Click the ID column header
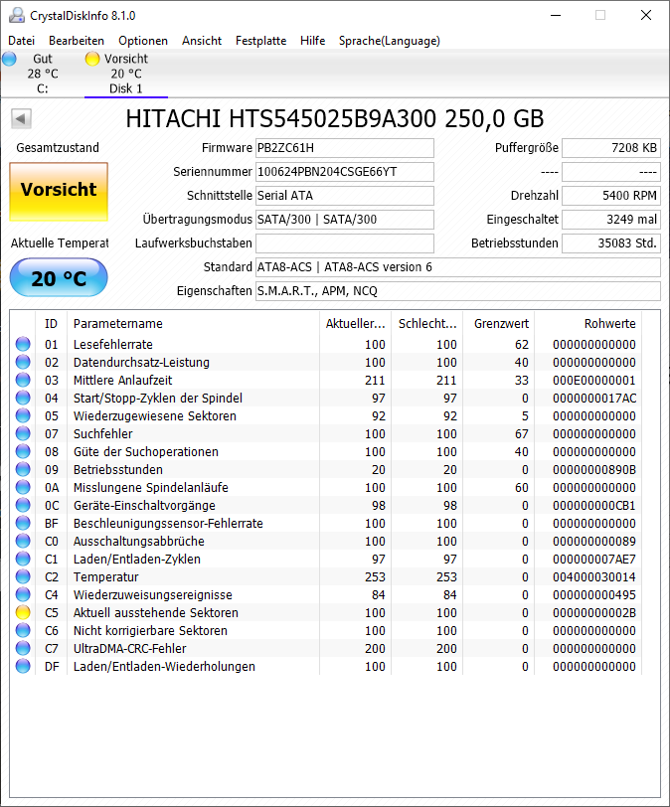The height and width of the screenshot is (807, 670). [51, 324]
